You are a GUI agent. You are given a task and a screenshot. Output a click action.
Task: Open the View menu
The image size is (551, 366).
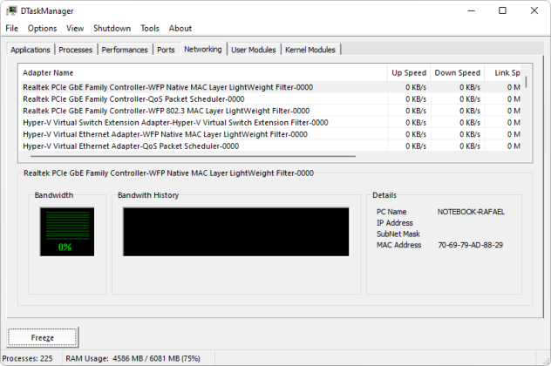click(75, 29)
